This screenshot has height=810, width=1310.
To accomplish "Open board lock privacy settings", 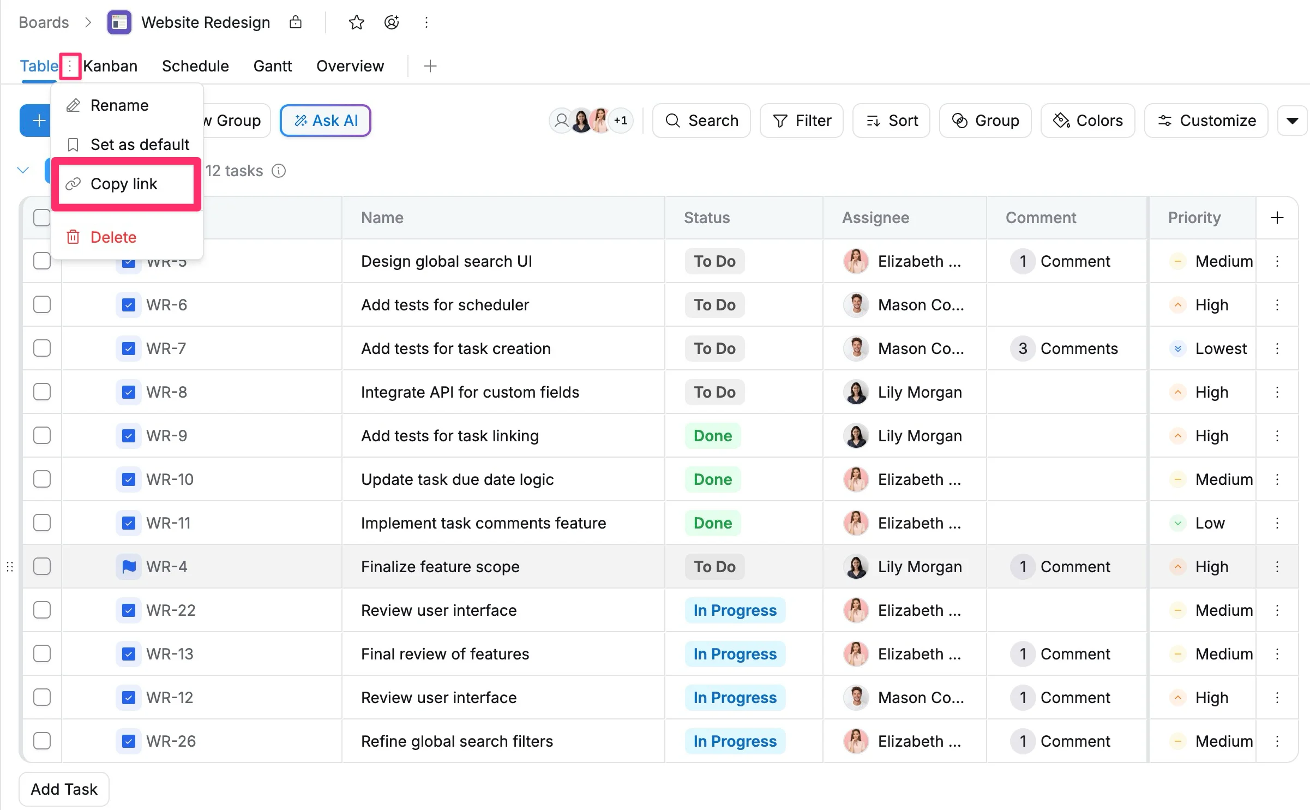I will click(296, 22).
